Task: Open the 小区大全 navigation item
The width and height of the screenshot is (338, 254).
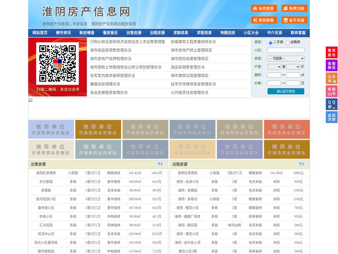Action: point(251,33)
